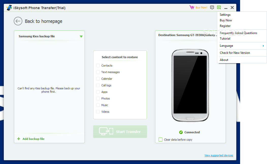Click the Samsung Galaxy phone image

point(190,85)
